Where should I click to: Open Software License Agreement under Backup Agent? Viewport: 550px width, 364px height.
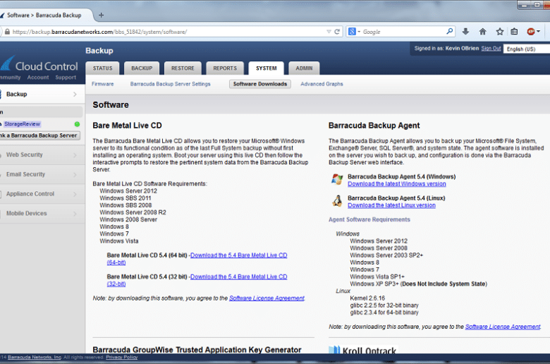pos(503,327)
